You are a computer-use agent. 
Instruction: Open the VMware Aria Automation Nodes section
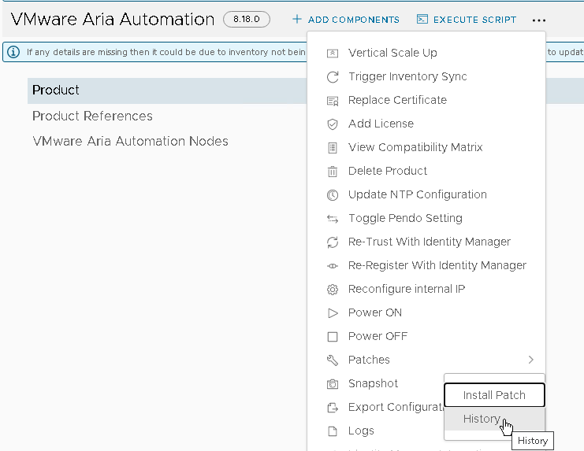(130, 141)
